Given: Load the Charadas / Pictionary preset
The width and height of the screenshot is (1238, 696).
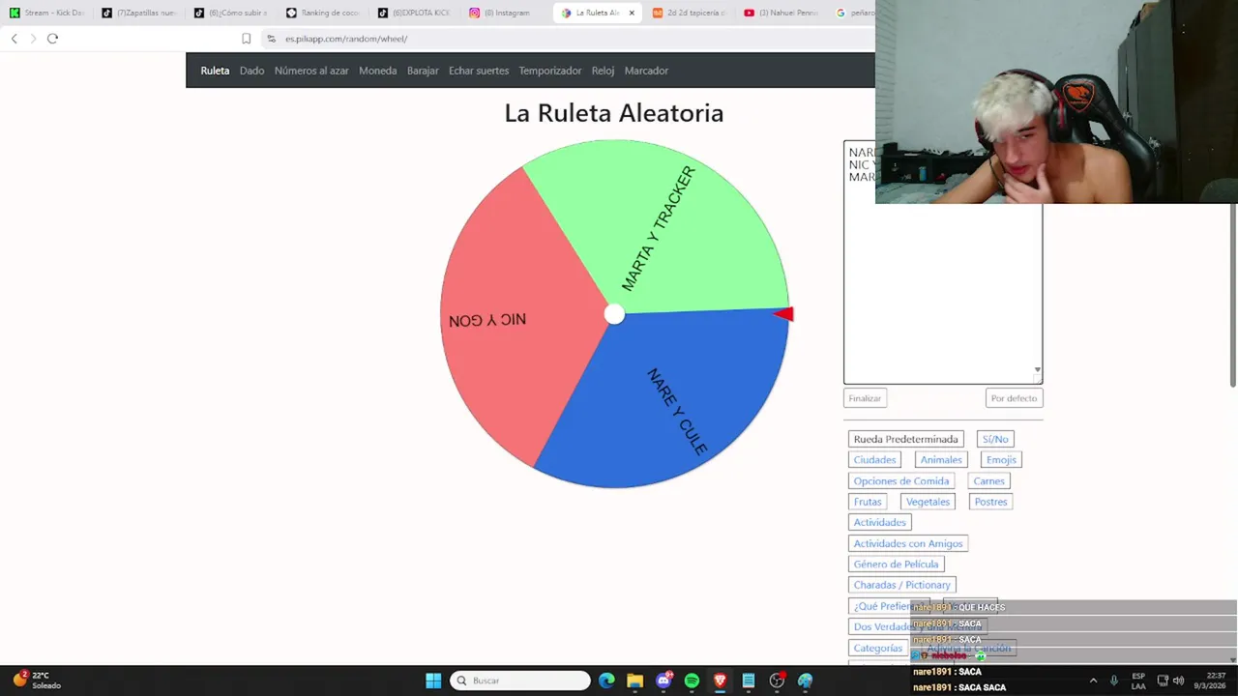Looking at the screenshot, I should pos(901,585).
